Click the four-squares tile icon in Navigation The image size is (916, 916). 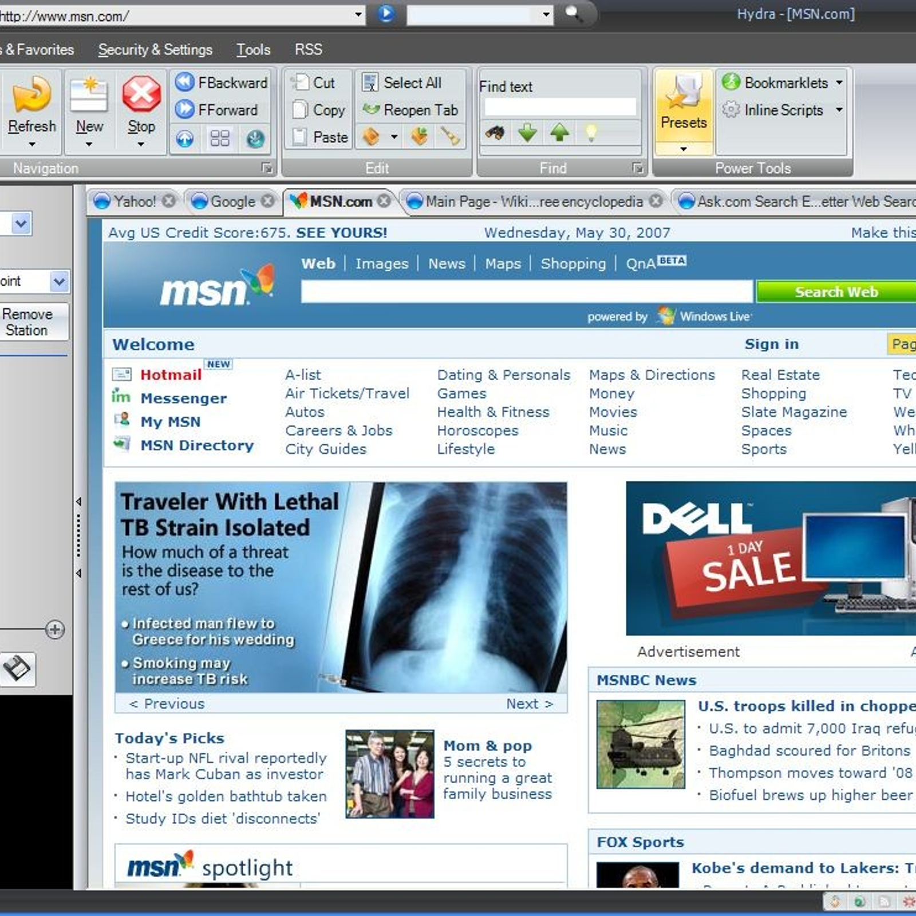coord(220,138)
